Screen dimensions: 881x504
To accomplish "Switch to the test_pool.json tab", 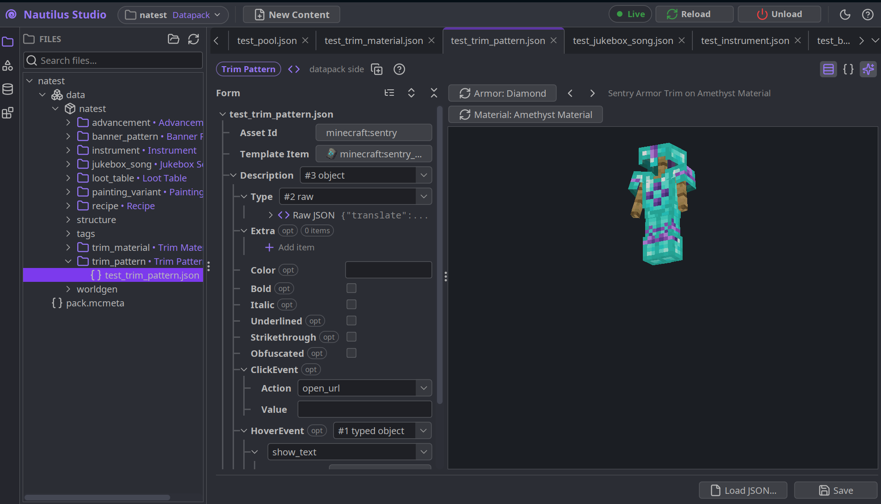I will point(267,41).
